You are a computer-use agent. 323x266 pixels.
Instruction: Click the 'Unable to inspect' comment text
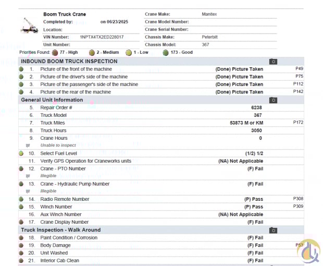pos(58,145)
